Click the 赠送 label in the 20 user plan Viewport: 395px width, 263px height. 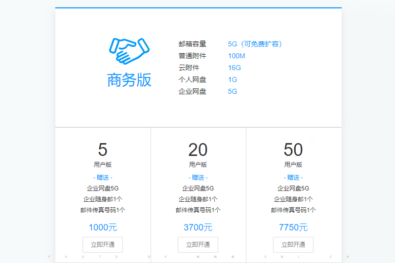198,178
